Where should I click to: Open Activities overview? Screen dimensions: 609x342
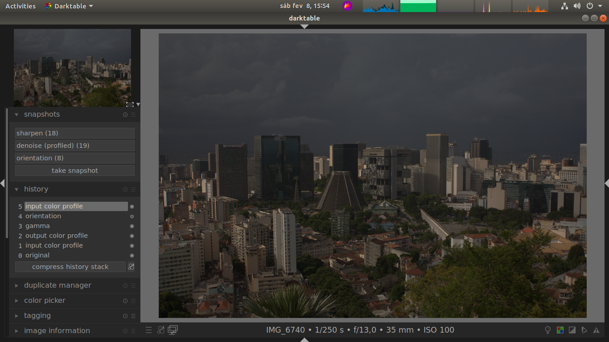pos(21,6)
